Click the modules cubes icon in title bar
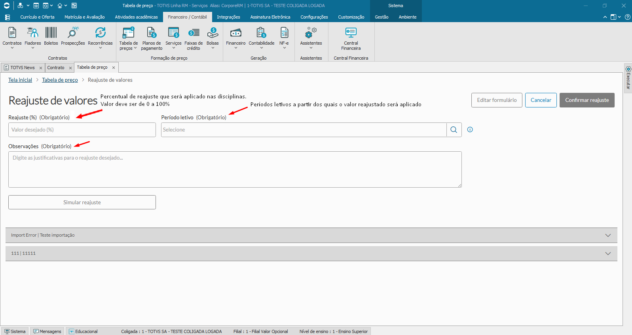This screenshot has width=632, height=335. 20,6
